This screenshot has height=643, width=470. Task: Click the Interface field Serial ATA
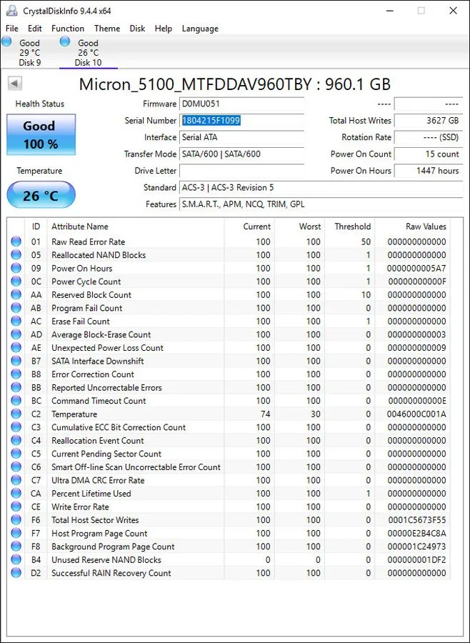point(241,137)
